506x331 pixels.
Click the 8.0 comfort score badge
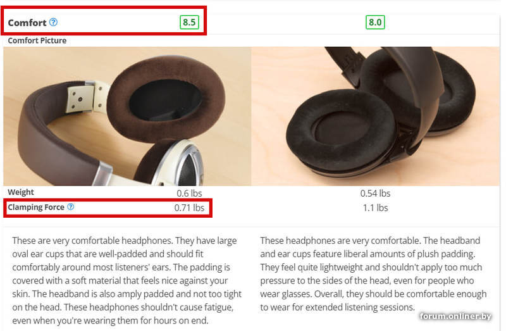pos(375,22)
